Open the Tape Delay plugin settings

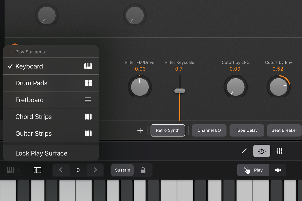[247, 130]
